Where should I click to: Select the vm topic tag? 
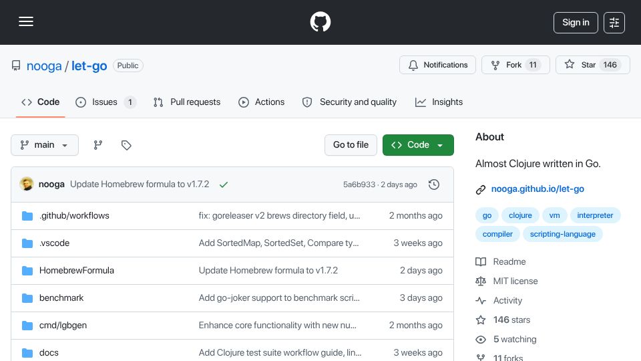tap(554, 215)
